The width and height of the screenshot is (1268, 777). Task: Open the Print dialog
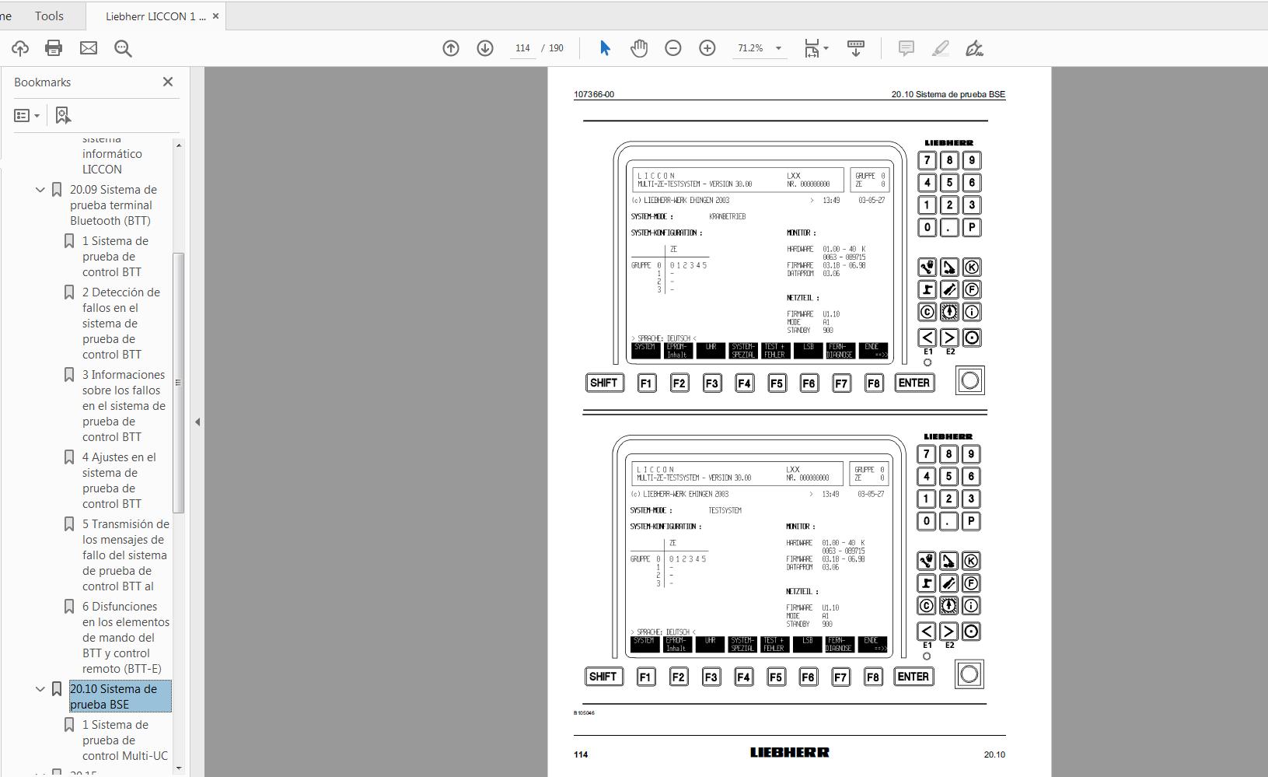[53, 47]
